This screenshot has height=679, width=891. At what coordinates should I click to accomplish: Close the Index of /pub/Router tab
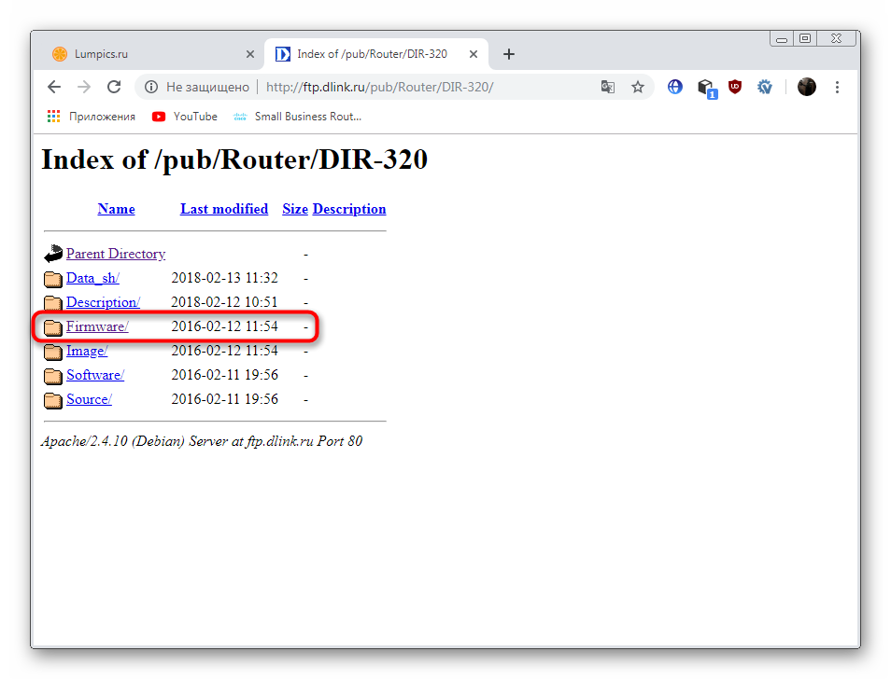474,54
